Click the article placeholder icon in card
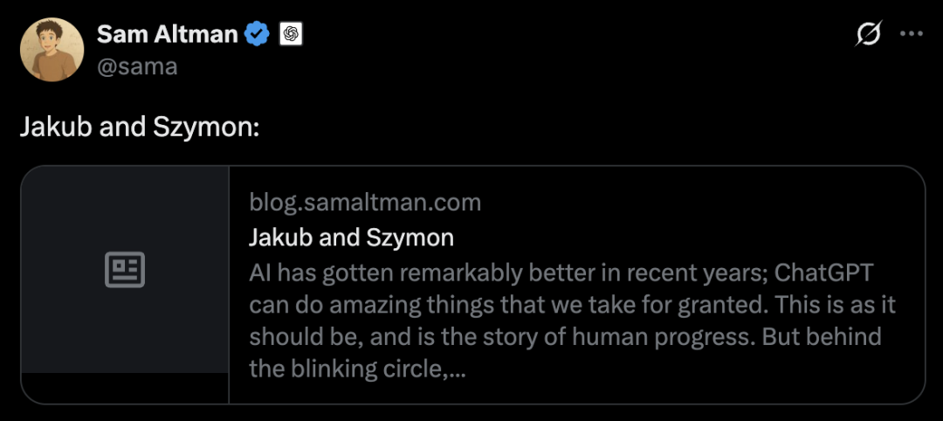This screenshot has height=421, width=943. pyautogui.click(x=125, y=270)
